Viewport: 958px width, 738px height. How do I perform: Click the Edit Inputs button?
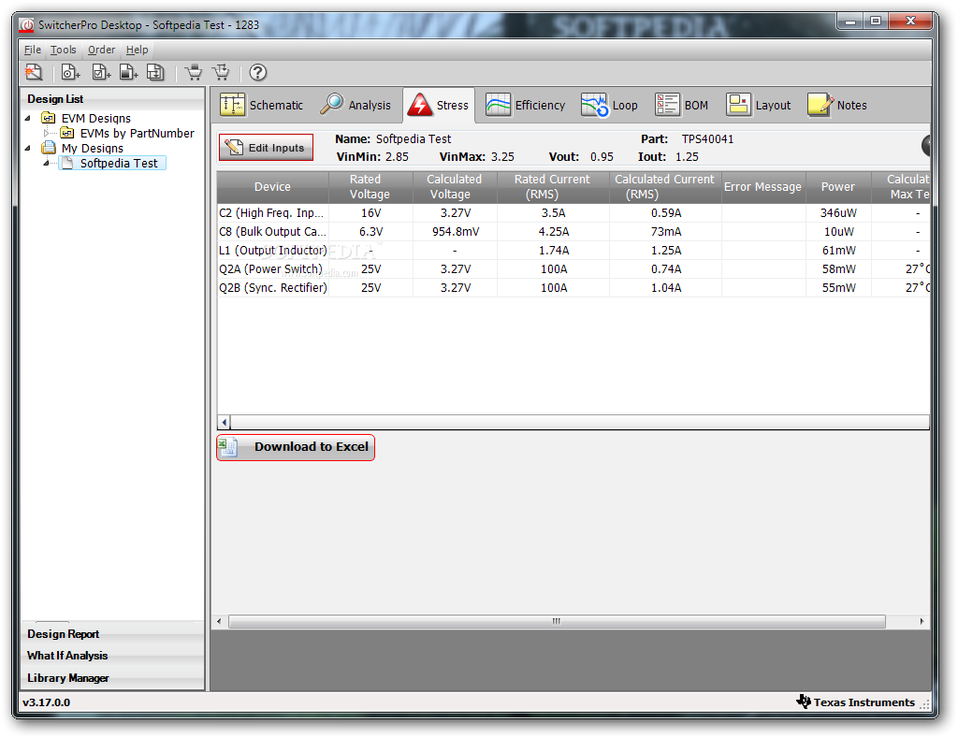click(267, 147)
